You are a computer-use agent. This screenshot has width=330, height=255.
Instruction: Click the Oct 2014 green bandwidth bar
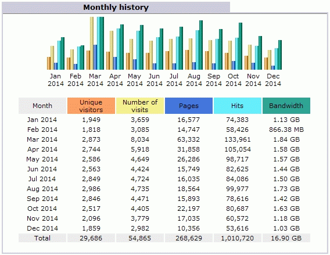tap(241, 46)
